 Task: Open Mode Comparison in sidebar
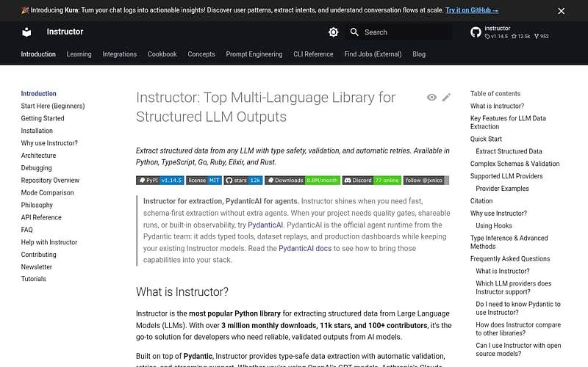(47, 192)
